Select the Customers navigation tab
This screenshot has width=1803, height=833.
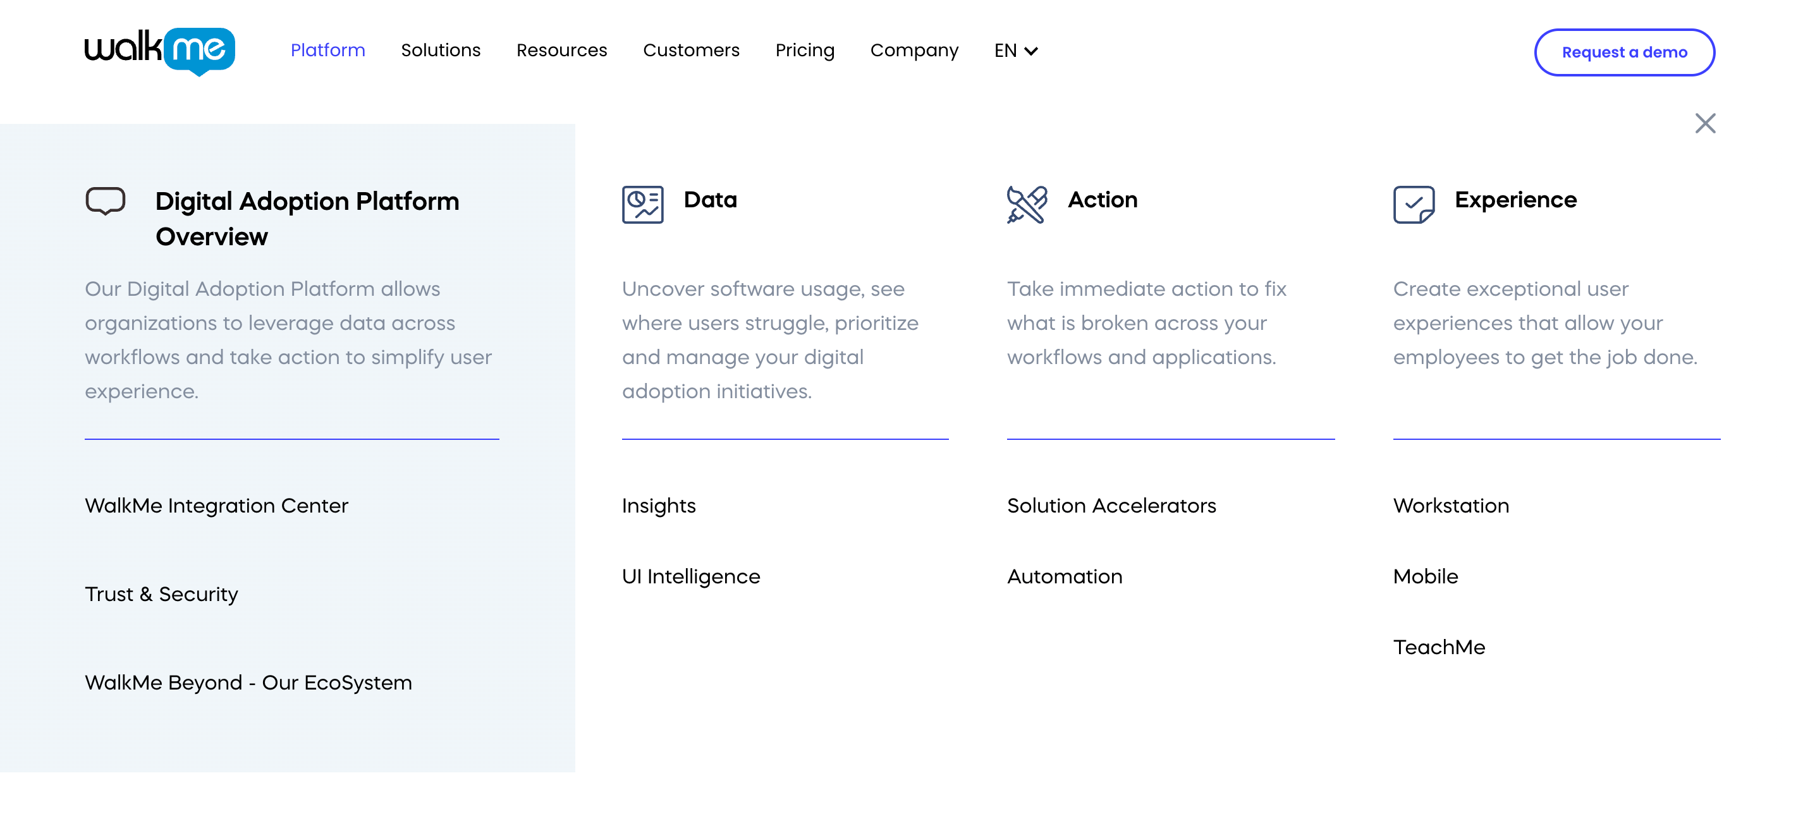(x=691, y=51)
